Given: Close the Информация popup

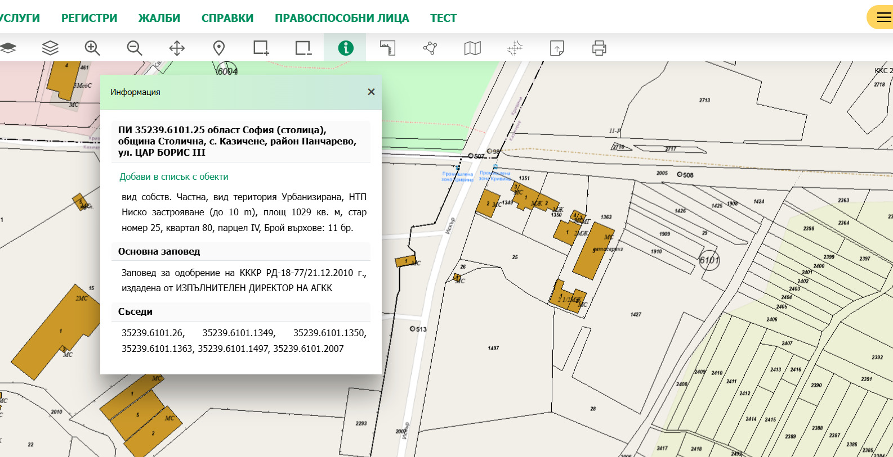Looking at the screenshot, I should [x=371, y=92].
